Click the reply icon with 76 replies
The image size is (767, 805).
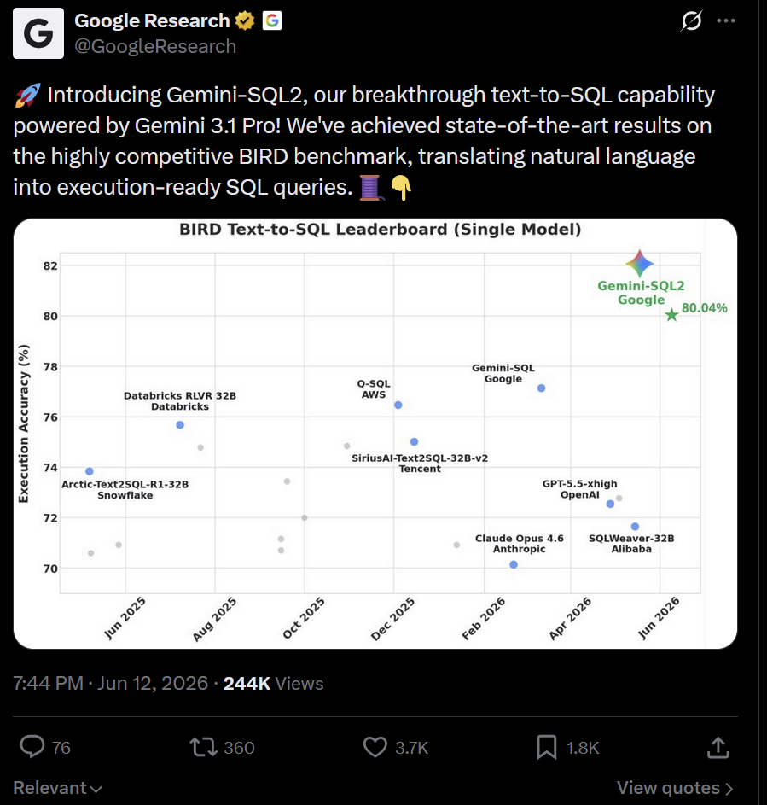point(32,746)
